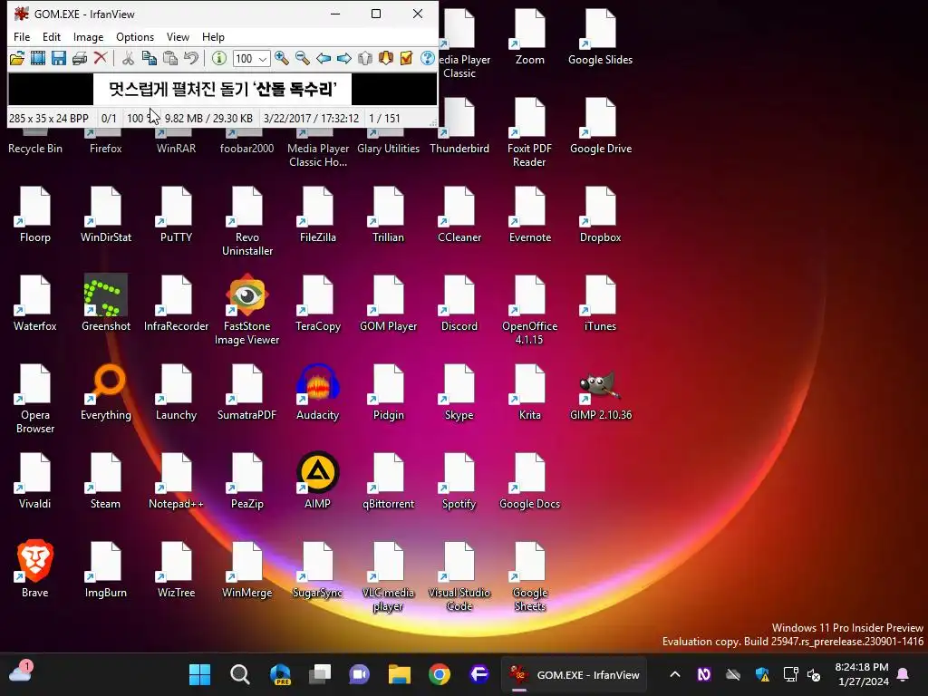Click the '9.82 MB / 29.30 KB' status entry
Screen dimensions: 928x696
tap(208, 119)
